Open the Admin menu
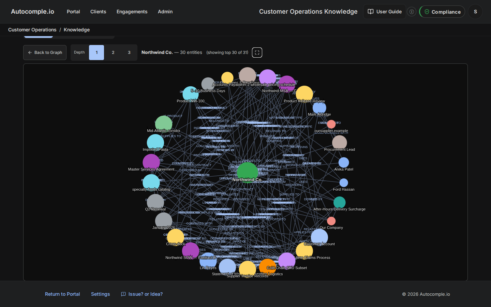The height and width of the screenshot is (307, 491). click(x=165, y=12)
